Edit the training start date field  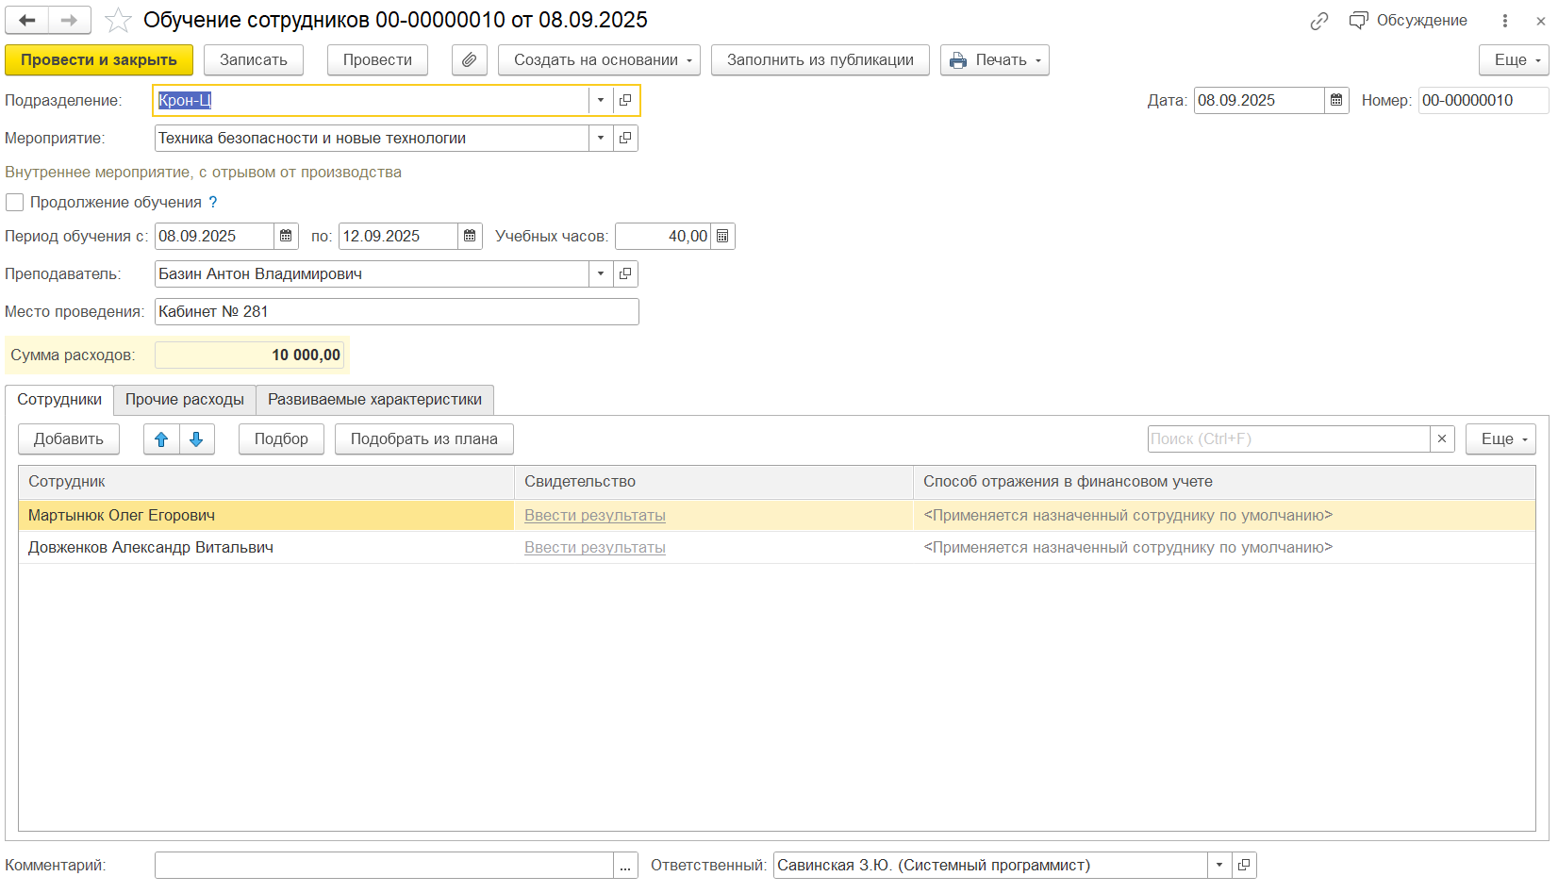click(x=215, y=237)
